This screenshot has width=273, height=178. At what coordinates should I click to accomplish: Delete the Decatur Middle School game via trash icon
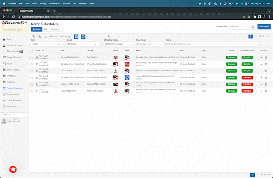tap(266, 57)
